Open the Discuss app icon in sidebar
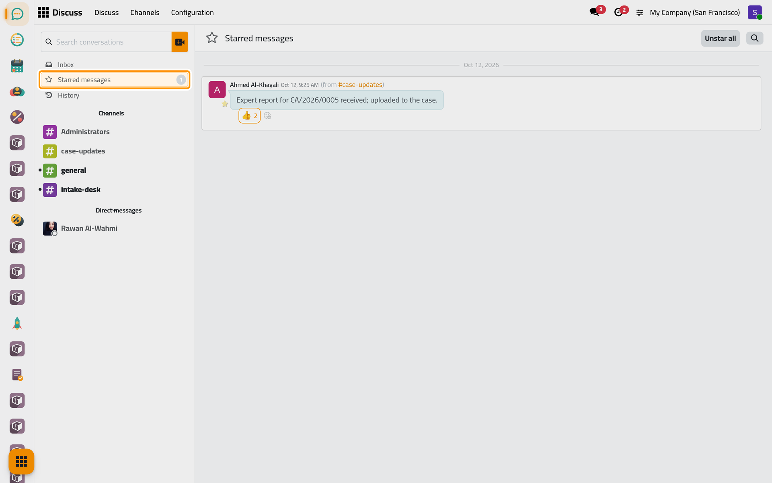The image size is (772, 483). (17, 14)
